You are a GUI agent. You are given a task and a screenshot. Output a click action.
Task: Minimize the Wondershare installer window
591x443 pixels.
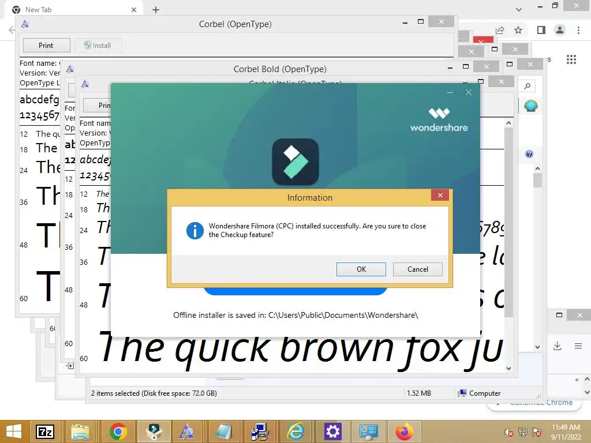point(450,92)
